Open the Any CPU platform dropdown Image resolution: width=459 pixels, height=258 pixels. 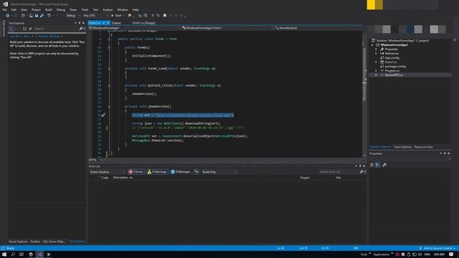95,16
